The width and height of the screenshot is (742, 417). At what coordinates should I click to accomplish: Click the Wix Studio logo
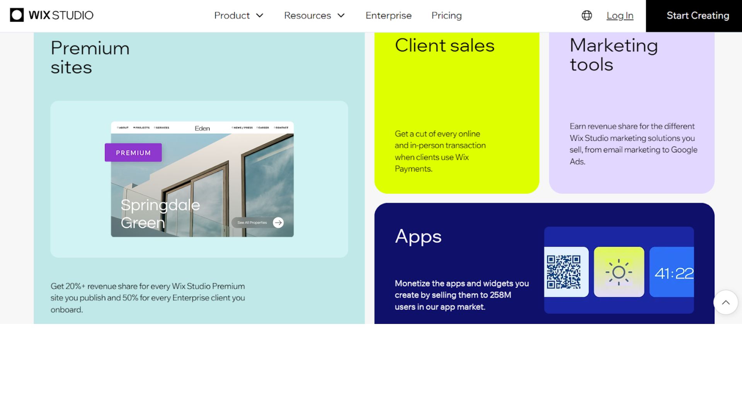point(51,15)
